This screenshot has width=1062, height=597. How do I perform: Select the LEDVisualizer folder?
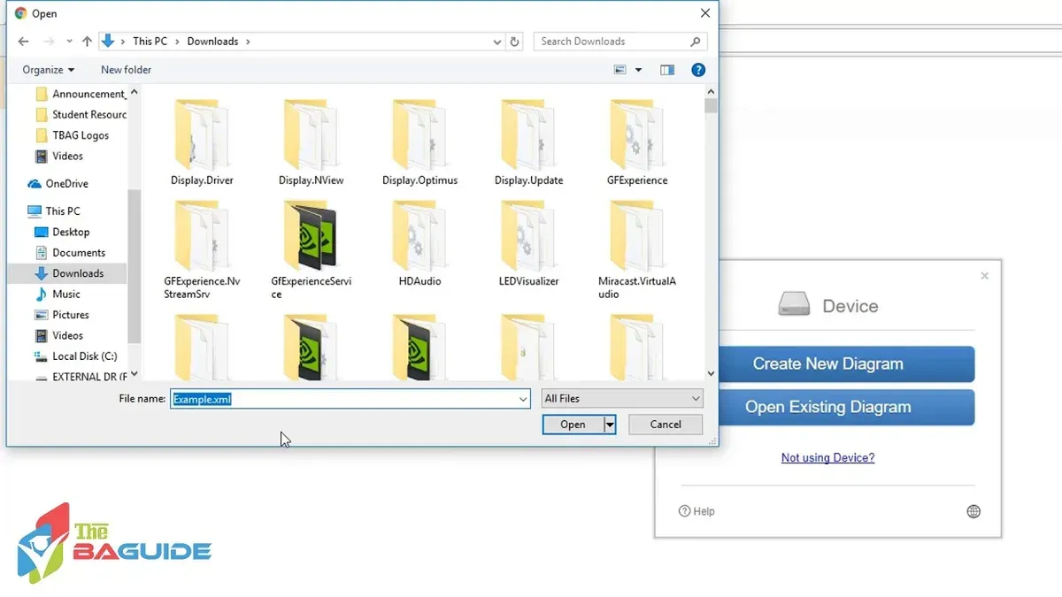tap(528, 242)
